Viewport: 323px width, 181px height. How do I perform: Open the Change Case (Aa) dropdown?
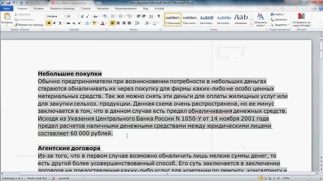(x=96, y=17)
